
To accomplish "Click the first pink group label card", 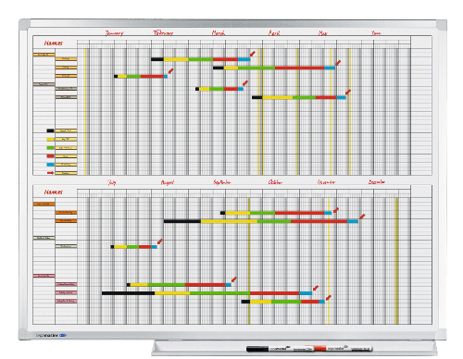I will click(x=44, y=276).
